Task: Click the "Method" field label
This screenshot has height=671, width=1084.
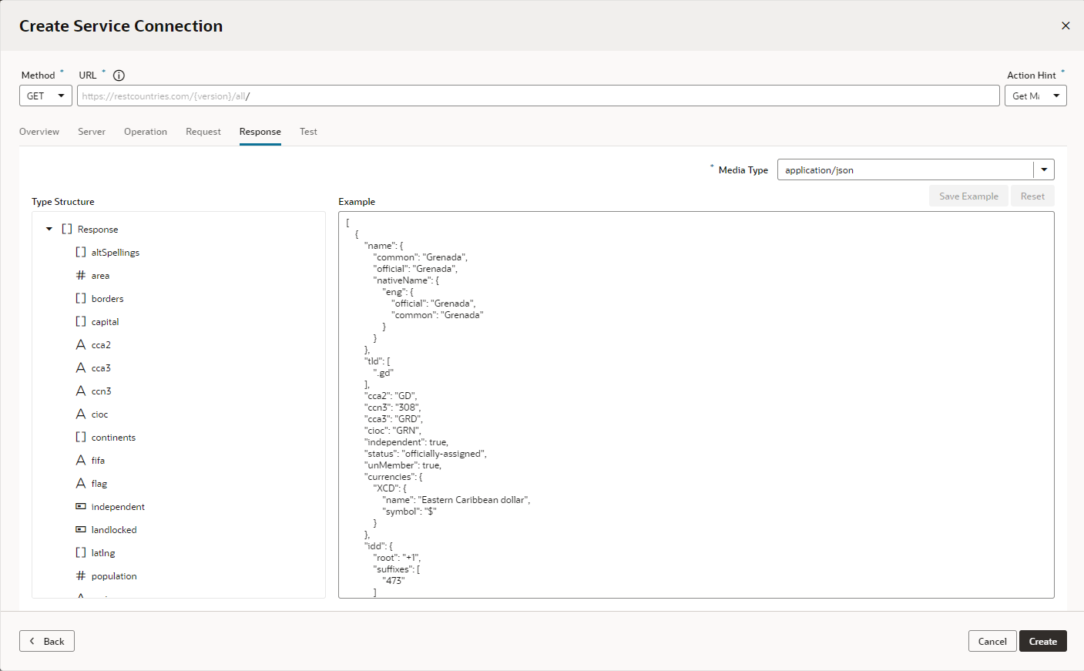Action: [x=38, y=75]
